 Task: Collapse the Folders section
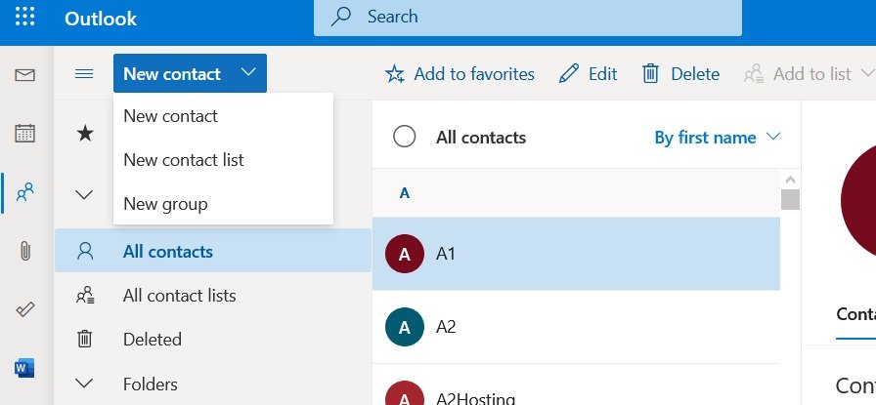coord(85,384)
